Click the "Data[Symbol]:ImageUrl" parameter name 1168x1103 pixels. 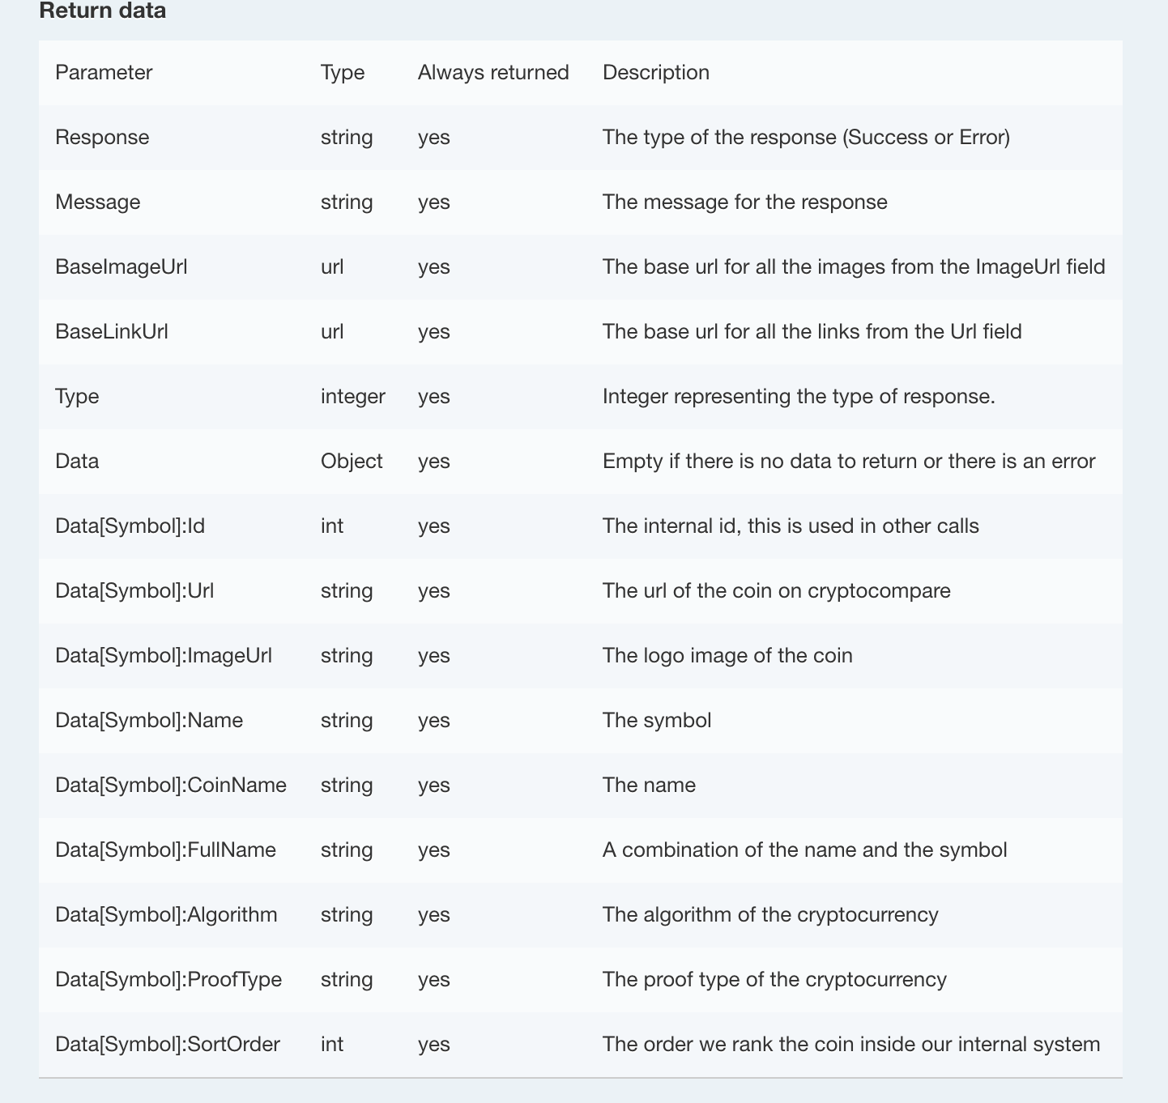point(164,656)
